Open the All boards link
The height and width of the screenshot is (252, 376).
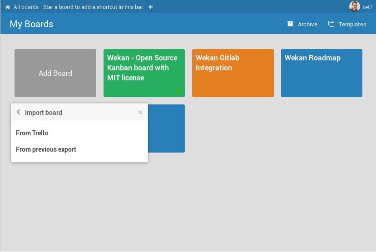26,7
